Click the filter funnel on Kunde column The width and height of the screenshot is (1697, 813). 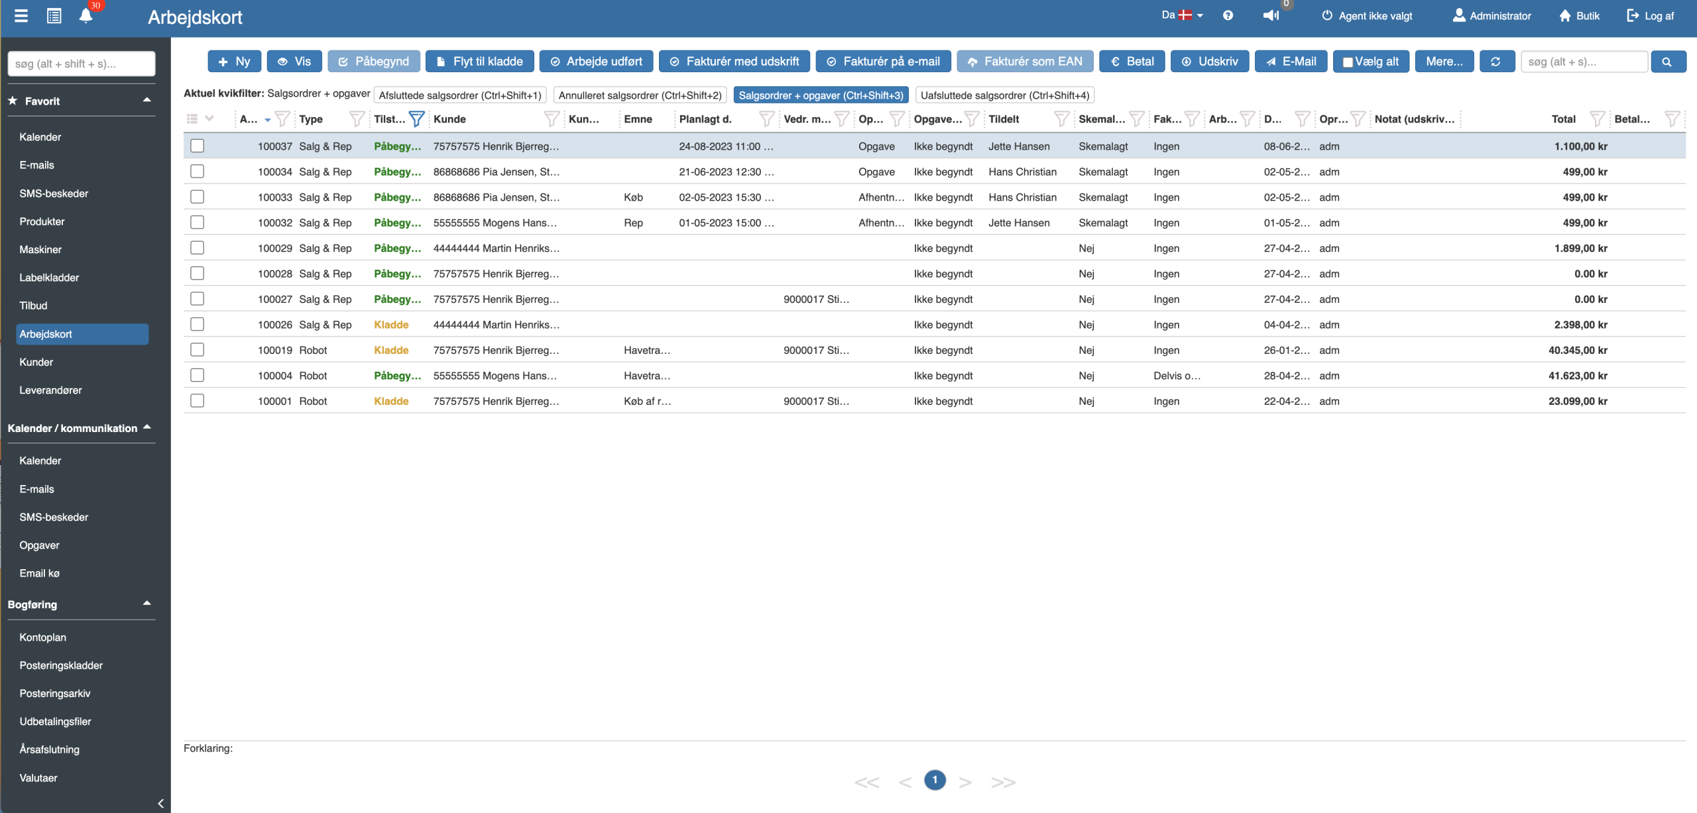click(x=551, y=119)
